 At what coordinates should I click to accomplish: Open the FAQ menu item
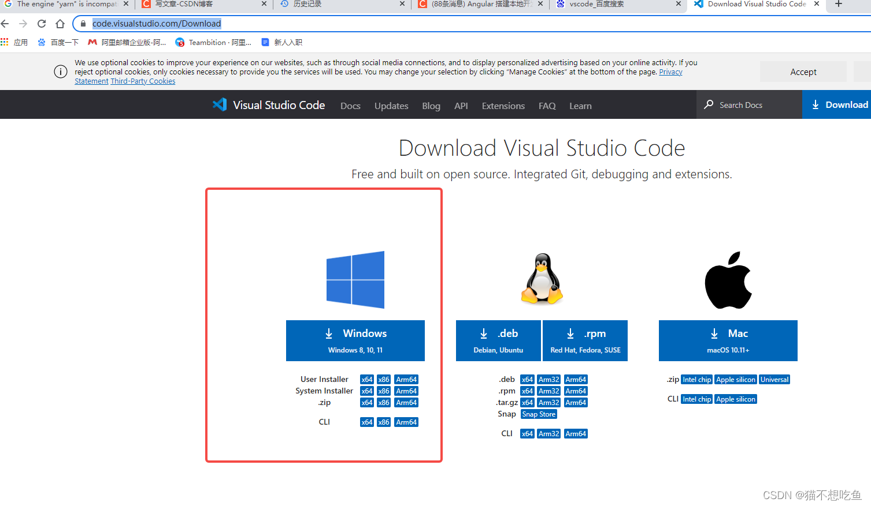click(x=547, y=106)
